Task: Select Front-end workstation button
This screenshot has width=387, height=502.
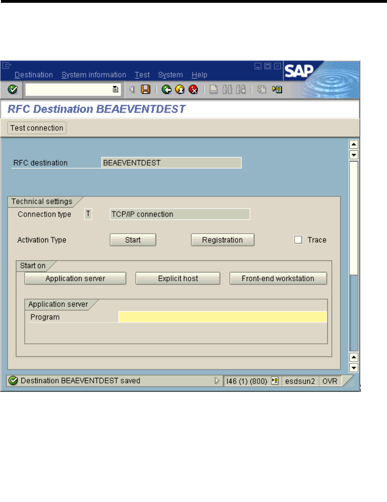Action: click(278, 279)
